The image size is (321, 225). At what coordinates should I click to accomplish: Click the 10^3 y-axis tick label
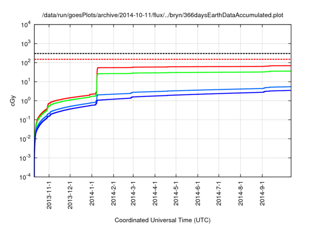(26, 44)
